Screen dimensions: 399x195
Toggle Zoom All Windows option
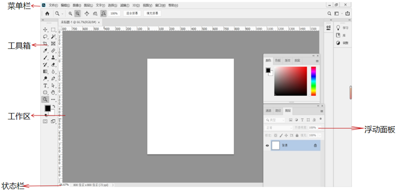point(95,13)
